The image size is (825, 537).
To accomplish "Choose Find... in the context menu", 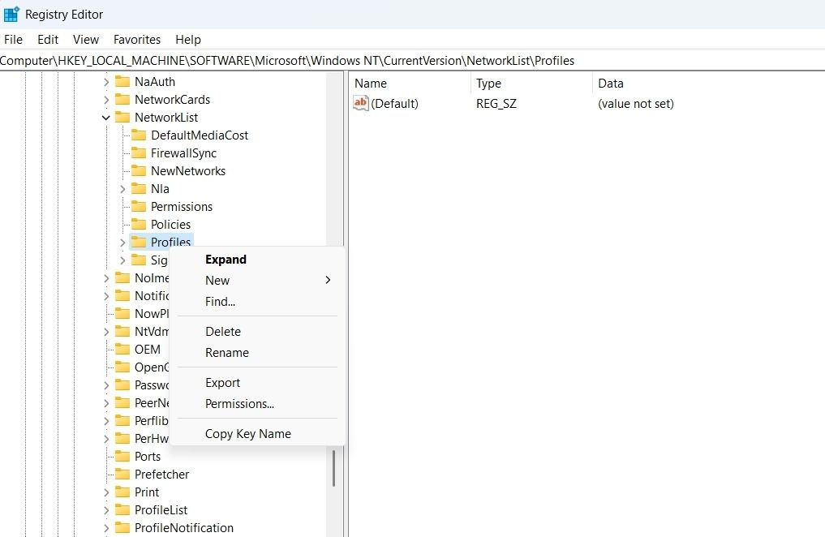I will point(257,302).
